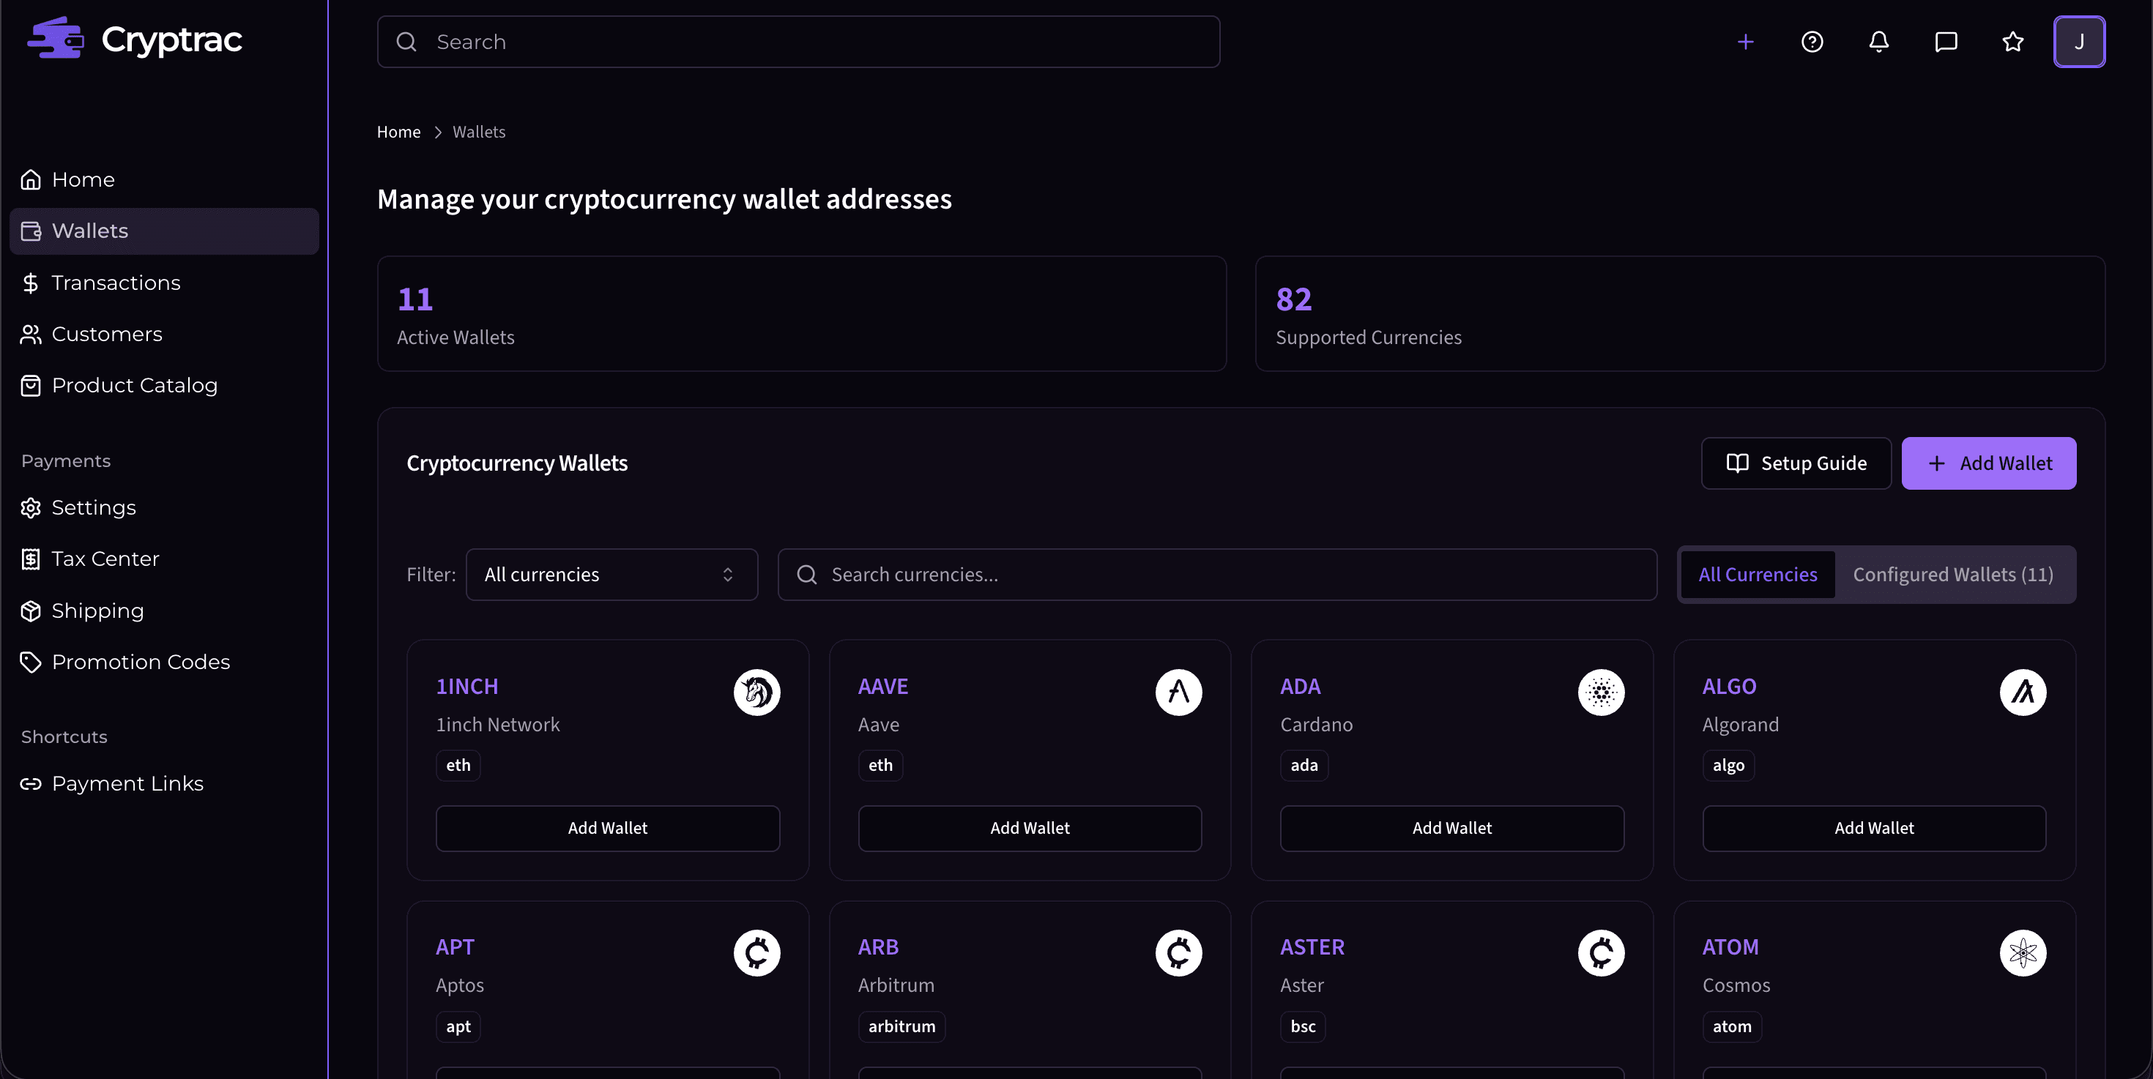Select the All Currencies tab
The width and height of the screenshot is (2153, 1079).
(1758, 575)
